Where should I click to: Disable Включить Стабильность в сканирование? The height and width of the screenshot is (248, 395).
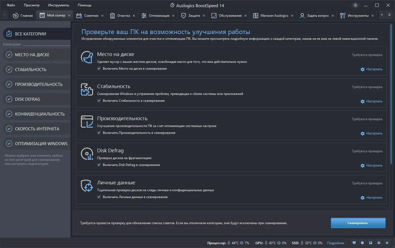pos(99,100)
